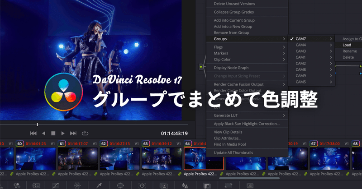Expand the Flags submenu arrow

(284, 47)
